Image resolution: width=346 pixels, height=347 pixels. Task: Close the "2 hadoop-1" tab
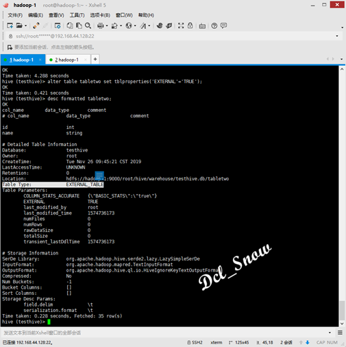(x=86, y=60)
